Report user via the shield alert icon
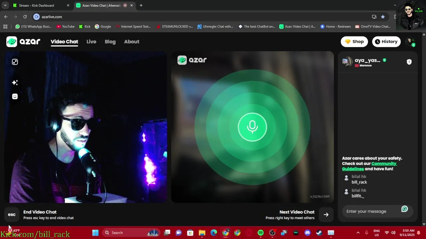426x239 pixels. click(x=409, y=62)
